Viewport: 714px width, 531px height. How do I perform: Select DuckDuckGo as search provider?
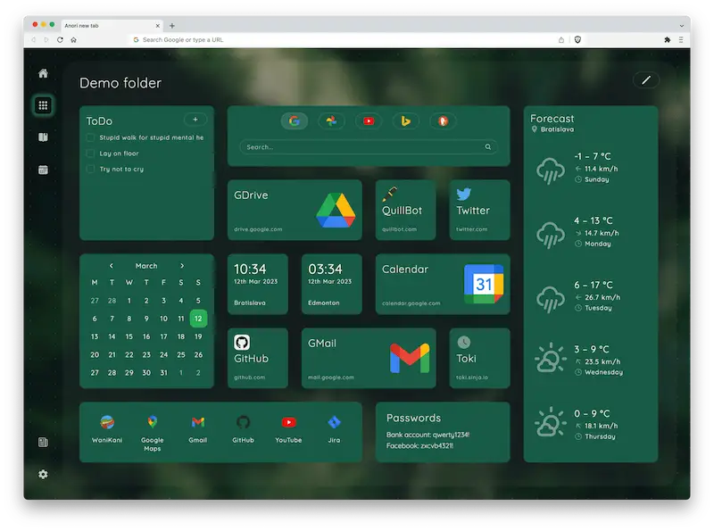click(443, 121)
